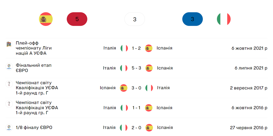
Task: Open the 2 - 0 match score link
Action: tap(136, 128)
